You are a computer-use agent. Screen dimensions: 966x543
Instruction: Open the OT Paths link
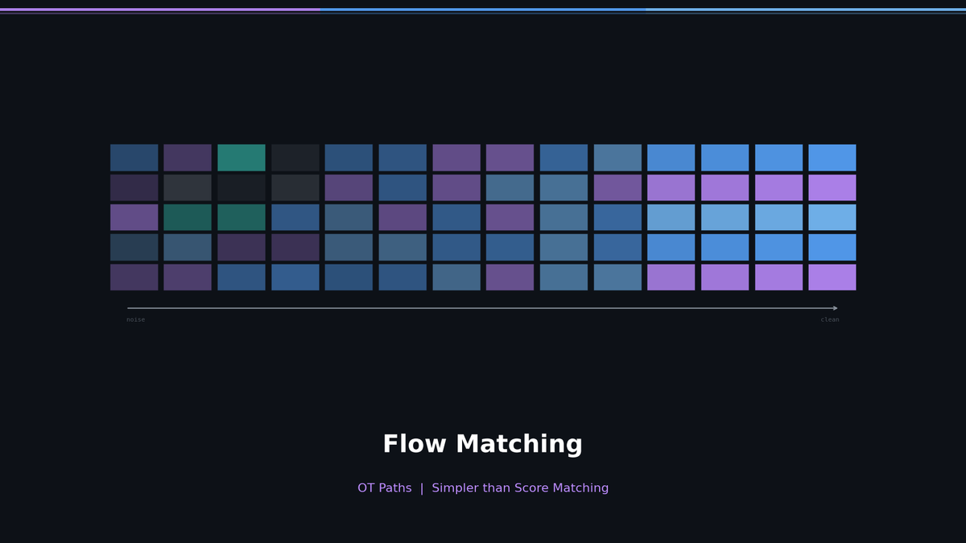point(385,487)
